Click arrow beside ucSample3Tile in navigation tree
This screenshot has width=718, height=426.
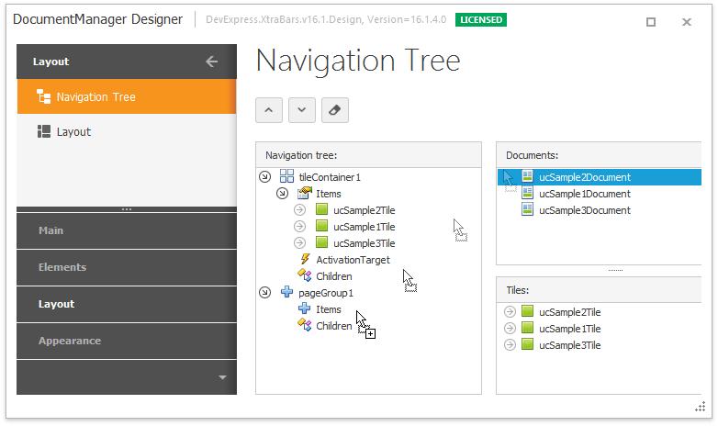[299, 242]
